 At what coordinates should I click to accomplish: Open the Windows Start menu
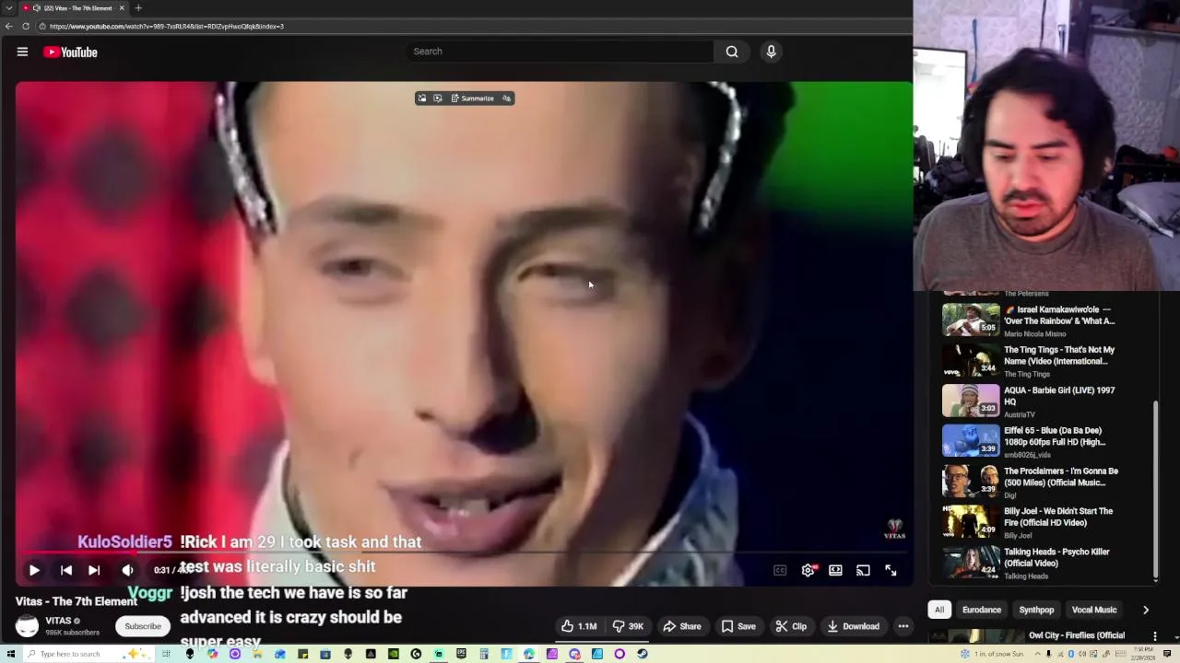point(11,654)
